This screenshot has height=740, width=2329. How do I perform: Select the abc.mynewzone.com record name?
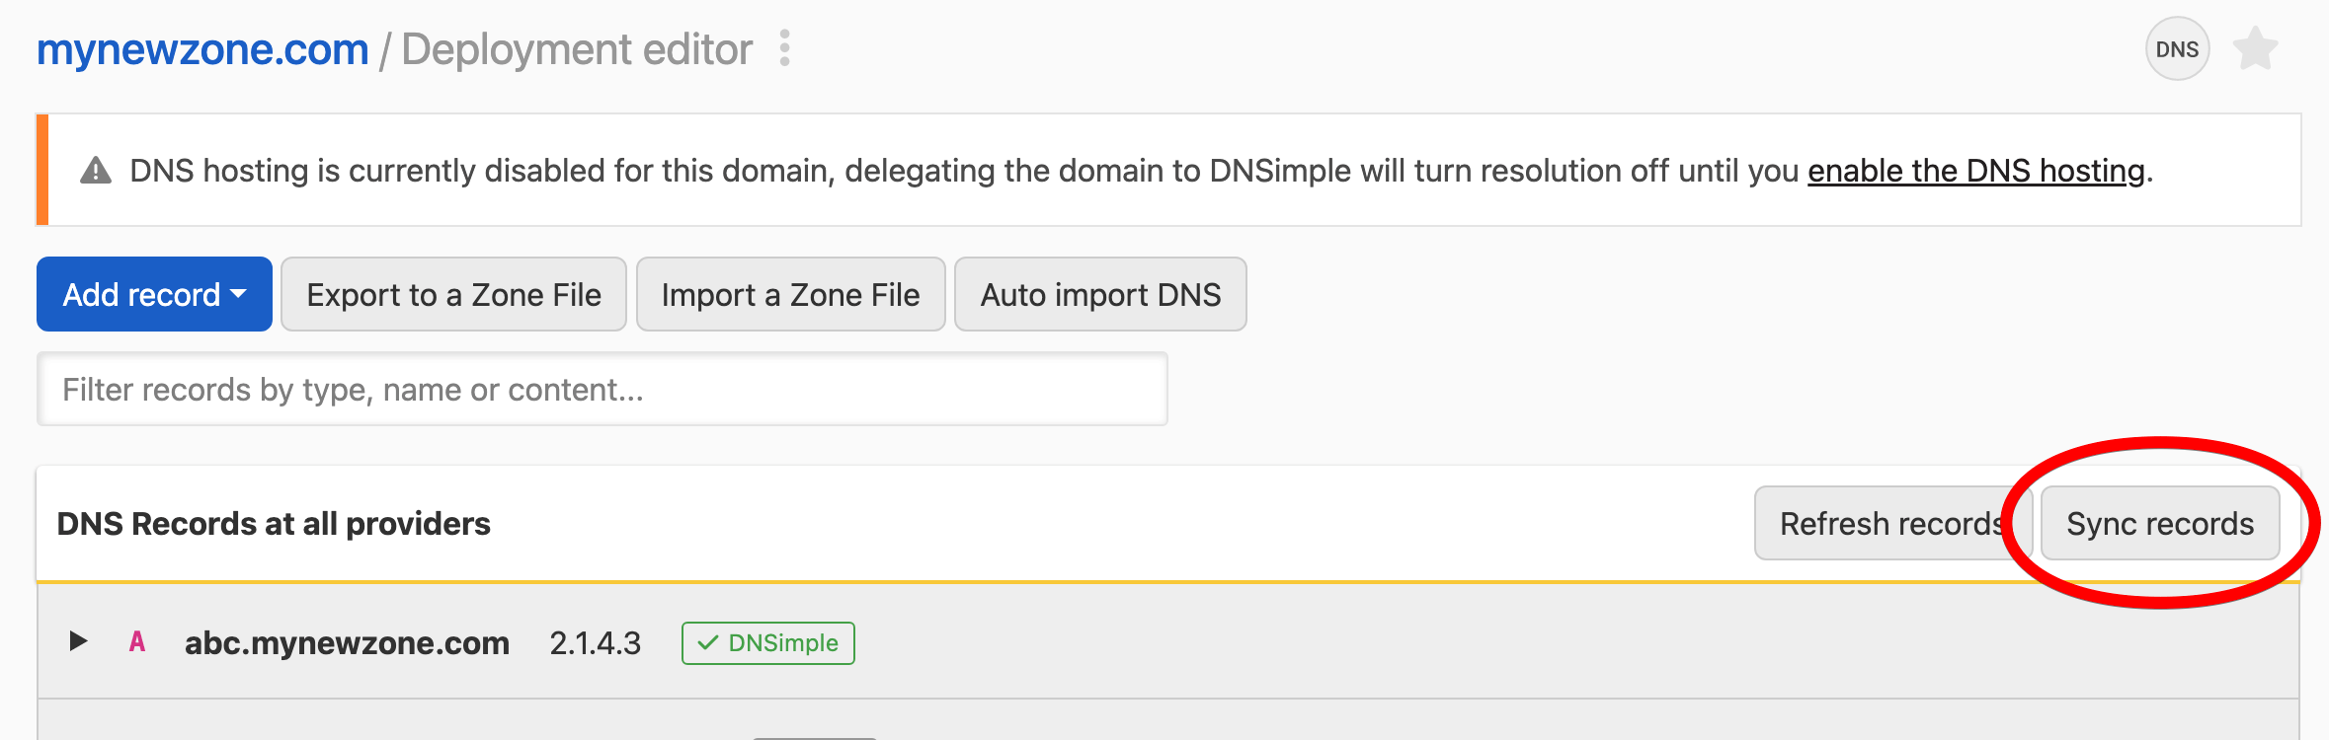click(347, 643)
